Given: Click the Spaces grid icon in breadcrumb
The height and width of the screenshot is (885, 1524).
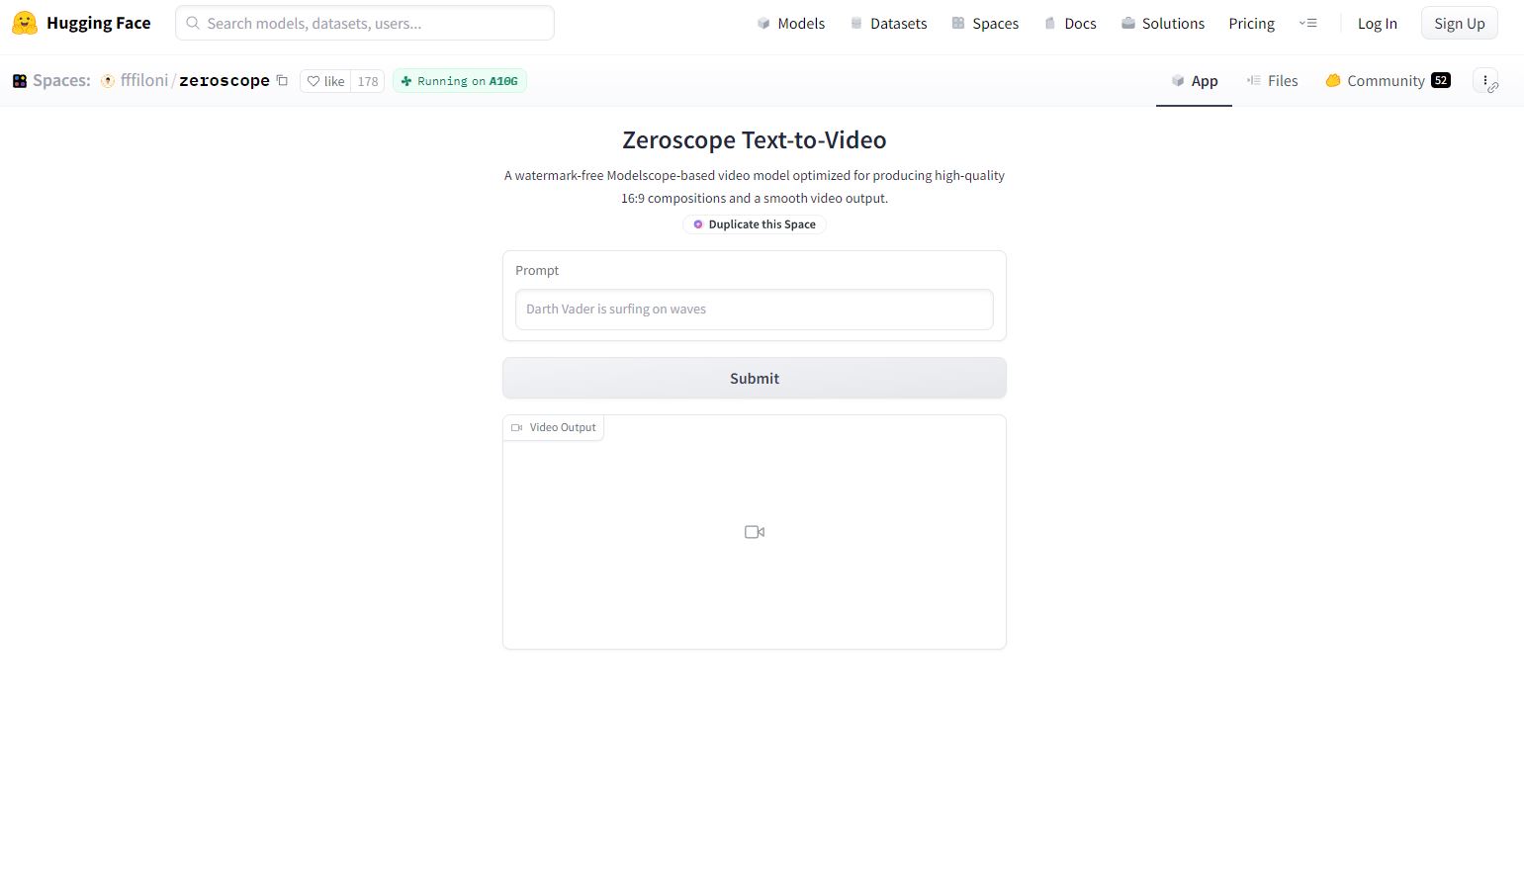Looking at the screenshot, I should click(x=20, y=81).
